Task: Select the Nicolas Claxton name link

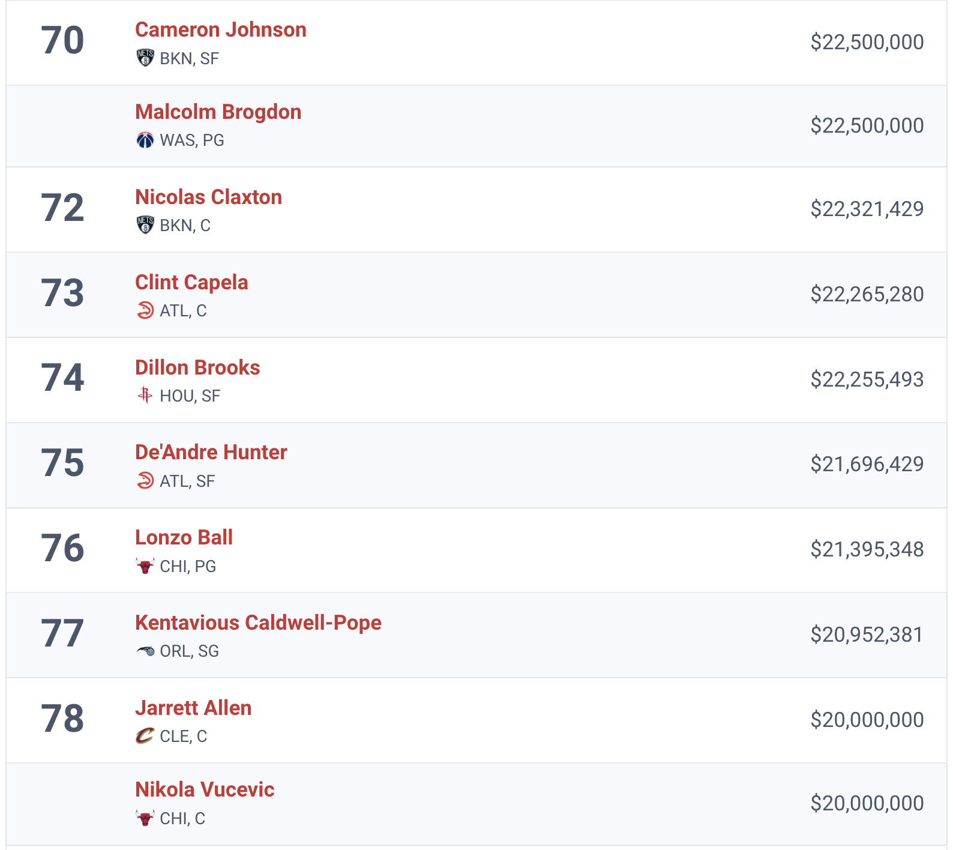Action: [x=208, y=197]
